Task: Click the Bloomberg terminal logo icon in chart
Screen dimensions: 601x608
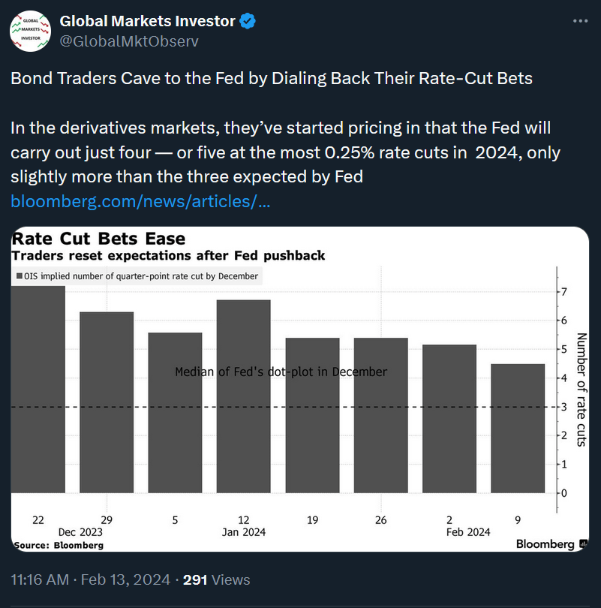Action: [583, 543]
